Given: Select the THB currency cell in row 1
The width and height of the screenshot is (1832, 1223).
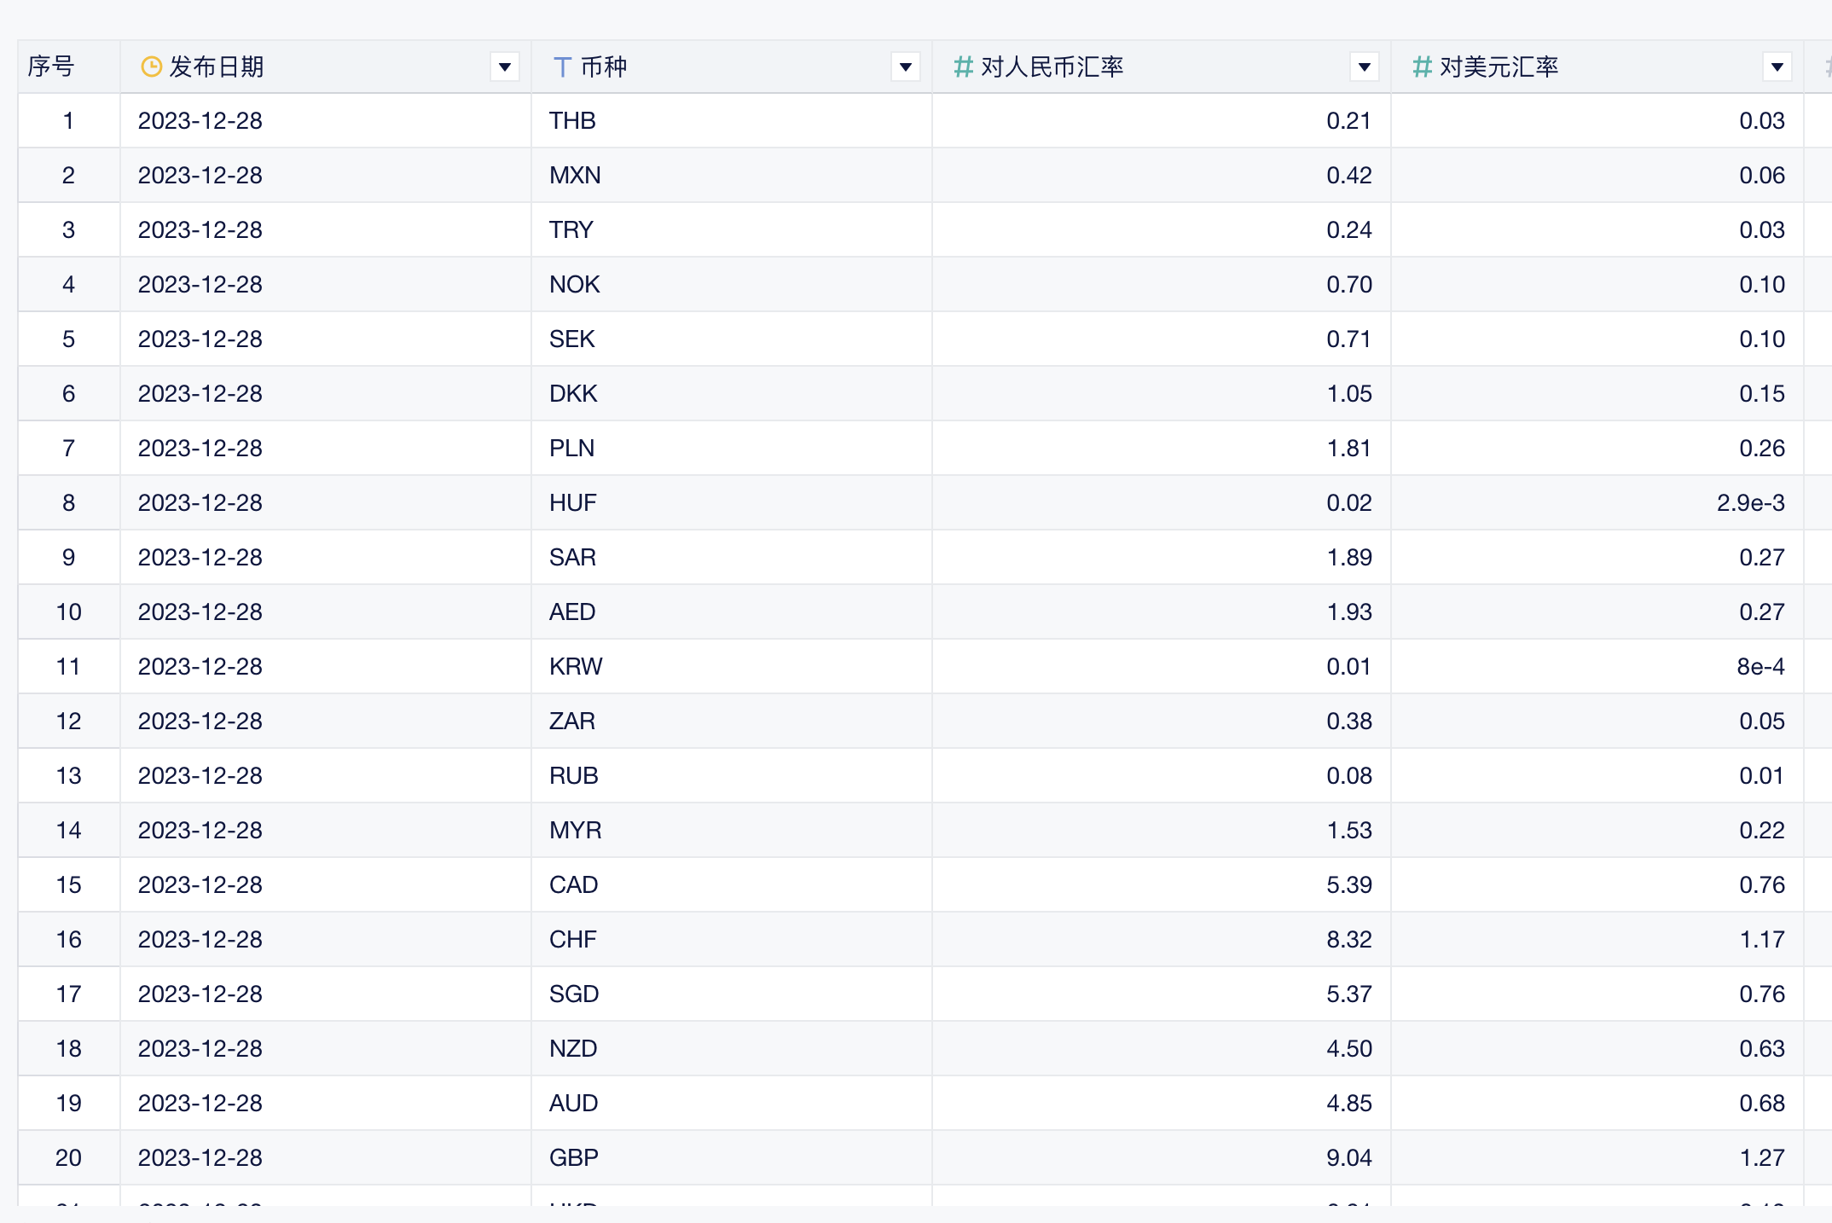Looking at the screenshot, I should point(571,120).
